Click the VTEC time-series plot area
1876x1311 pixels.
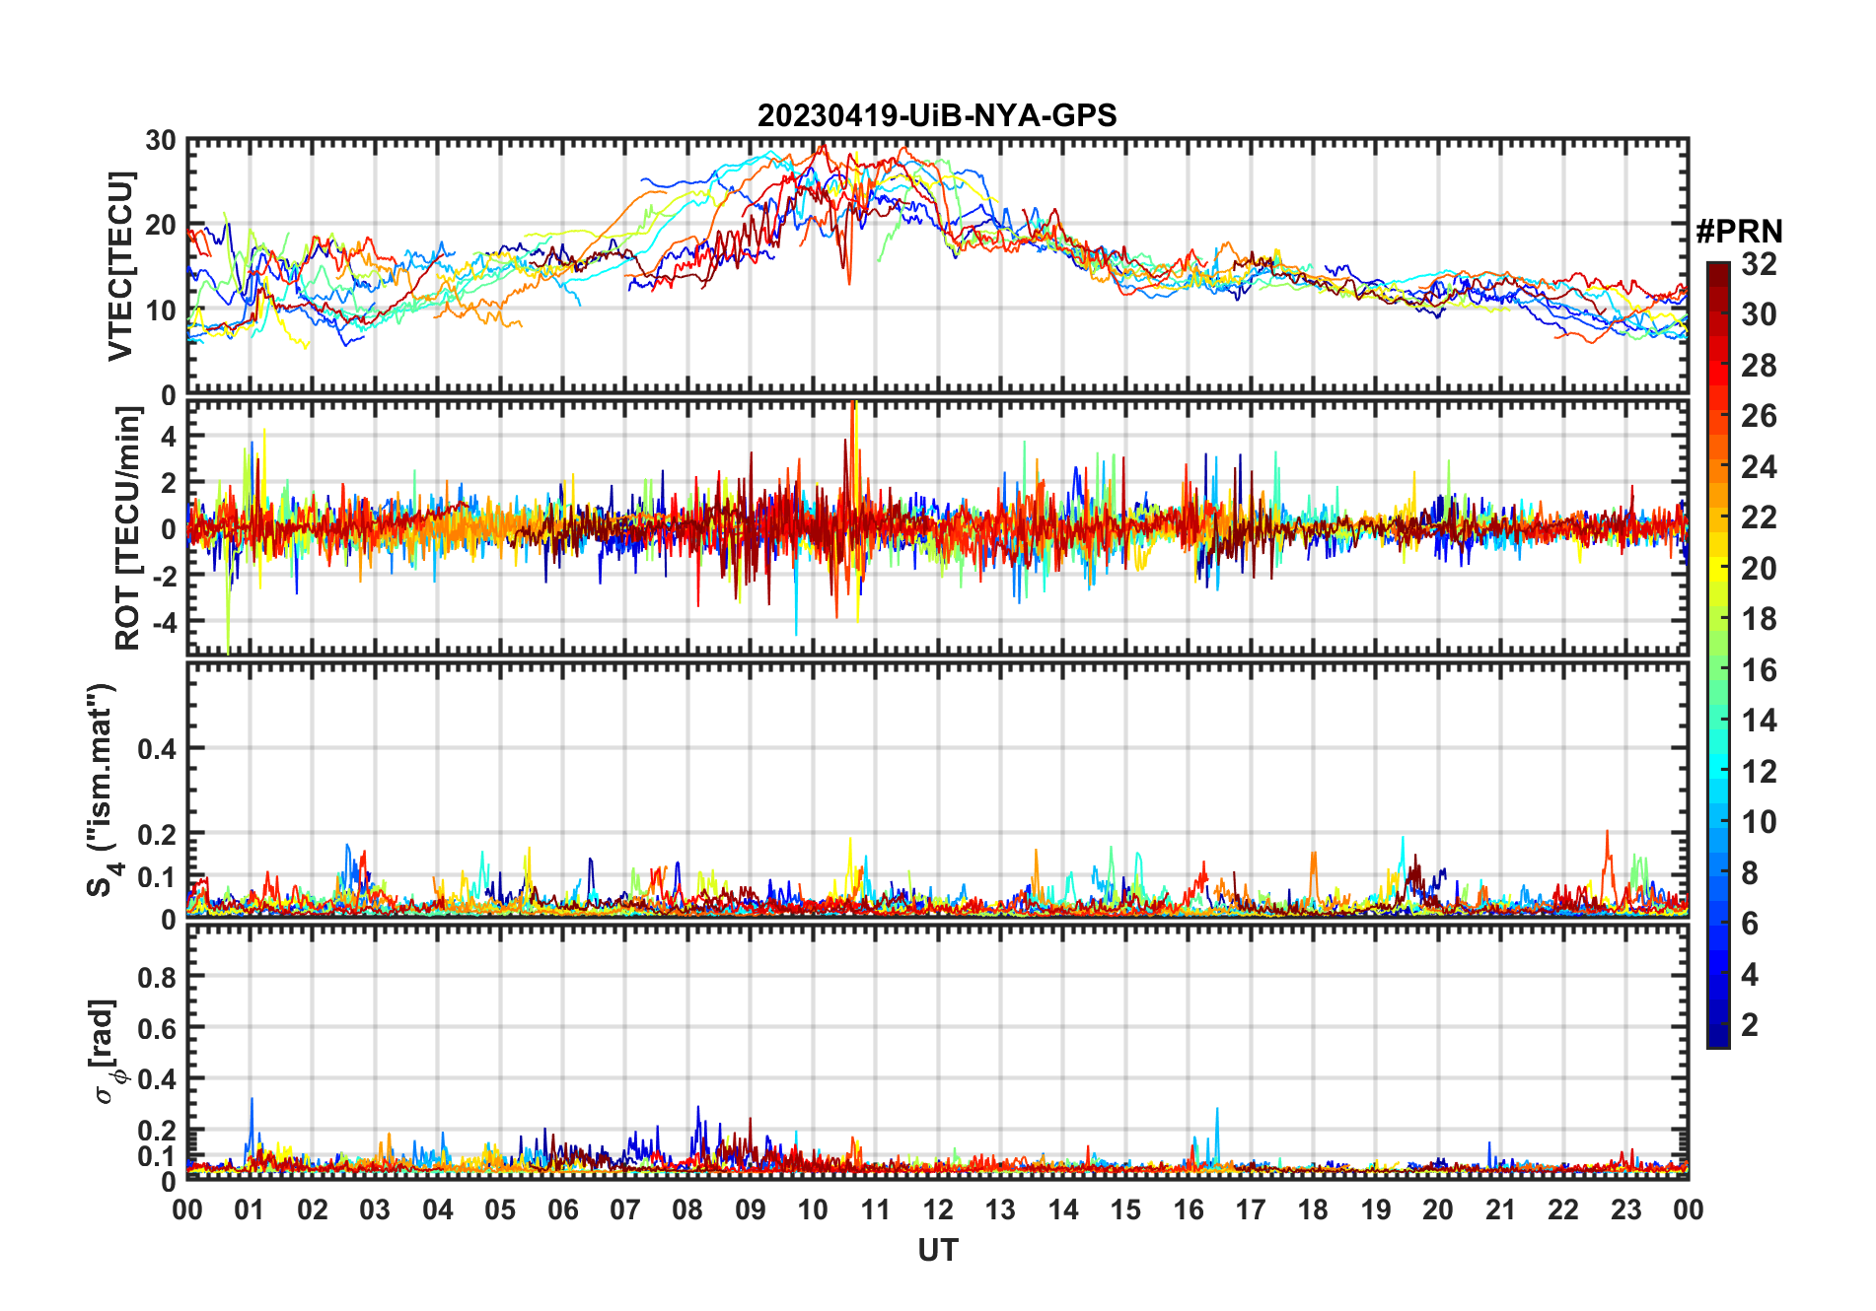pyautogui.click(x=938, y=266)
